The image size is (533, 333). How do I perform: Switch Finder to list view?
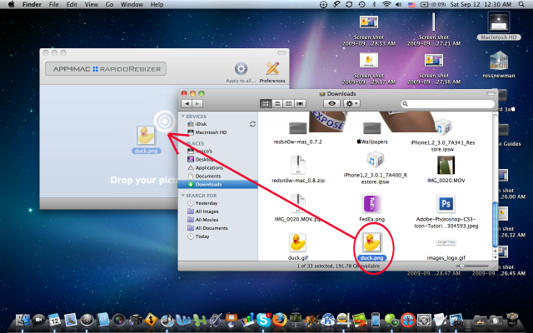277,103
